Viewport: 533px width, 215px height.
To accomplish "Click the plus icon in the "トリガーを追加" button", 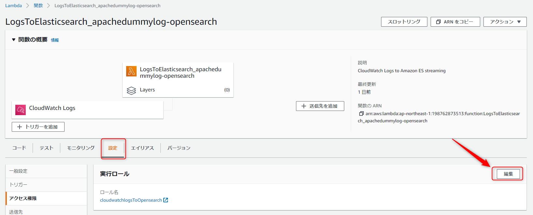I will [20, 127].
